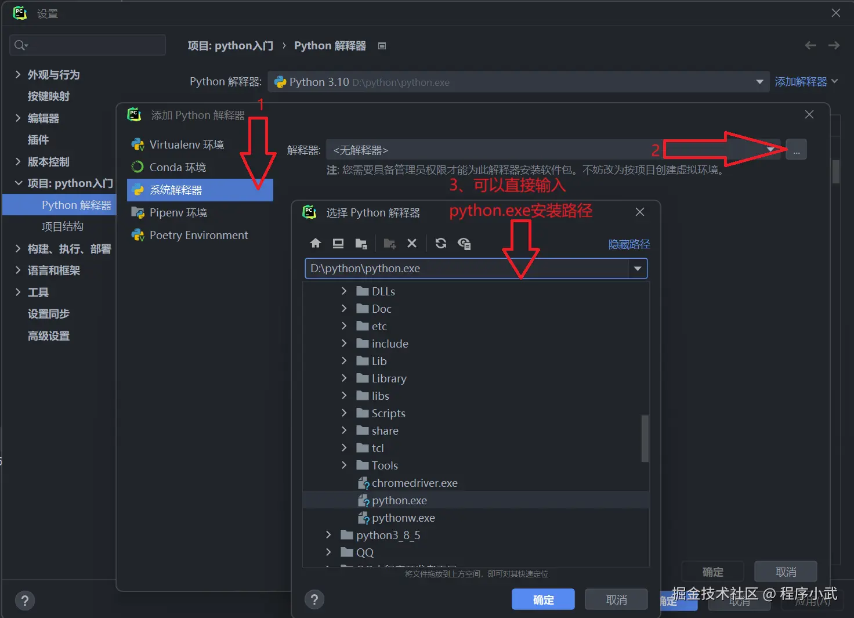Viewport: 854px width, 618px height.
Task: Expand 工具 settings section
Action: tap(18, 292)
